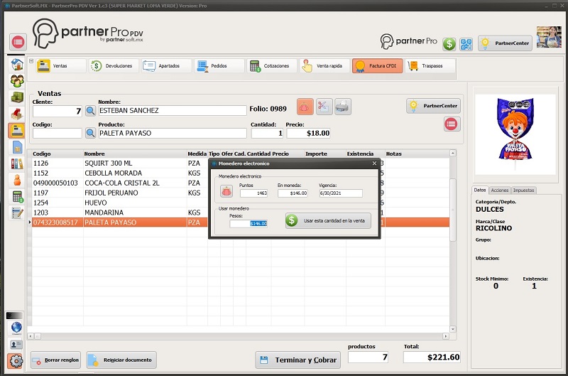Open the box with red arrow sidebar icon
The image size is (568, 376).
click(16, 114)
